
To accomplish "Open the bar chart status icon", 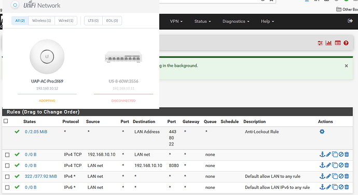I will click(x=328, y=43).
